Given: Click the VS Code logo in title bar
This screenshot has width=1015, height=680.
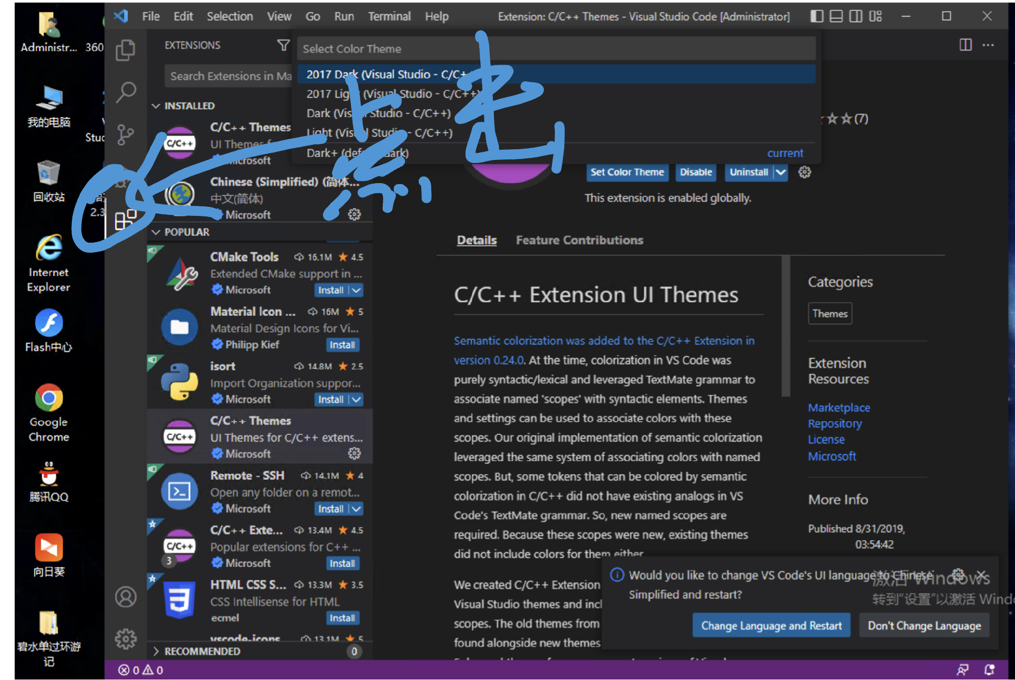Looking at the screenshot, I should (x=121, y=16).
